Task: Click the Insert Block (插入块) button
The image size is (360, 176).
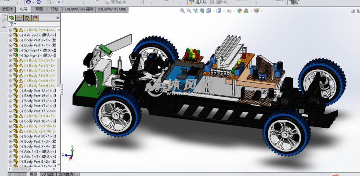Action: coord(198,2)
